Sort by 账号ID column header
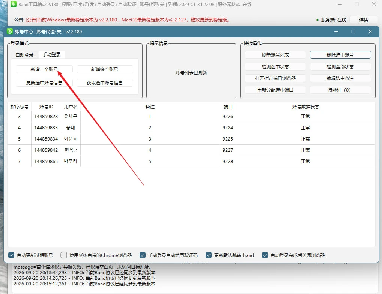382x294 pixels. click(x=46, y=106)
